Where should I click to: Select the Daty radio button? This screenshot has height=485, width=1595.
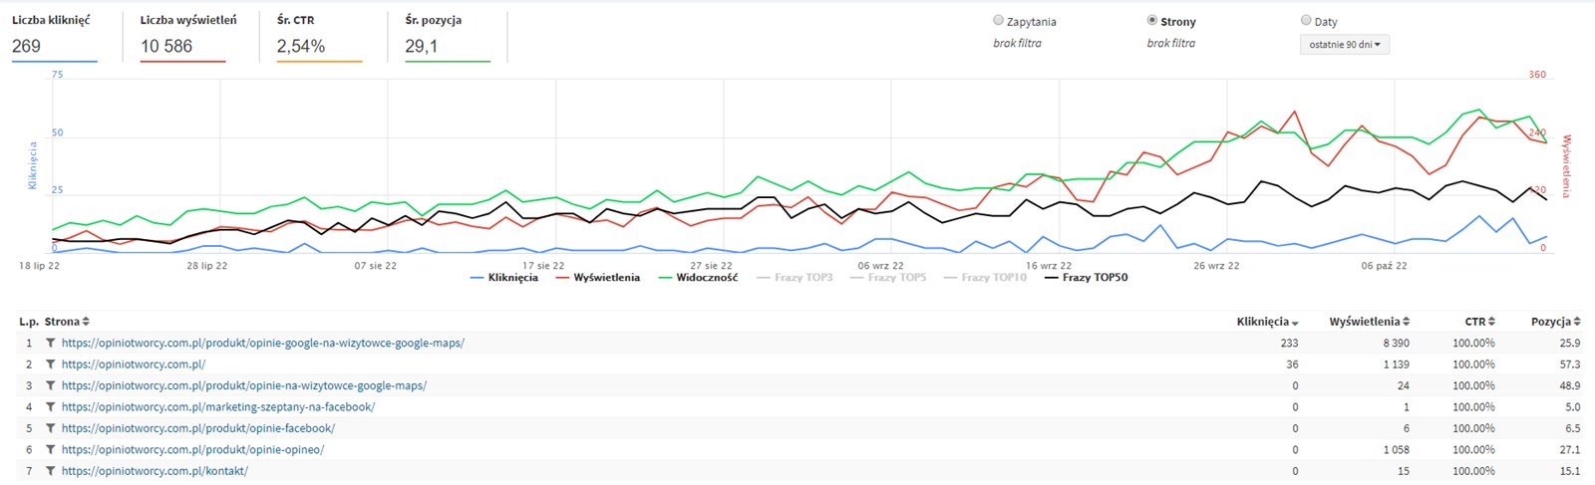point(1306,21)
